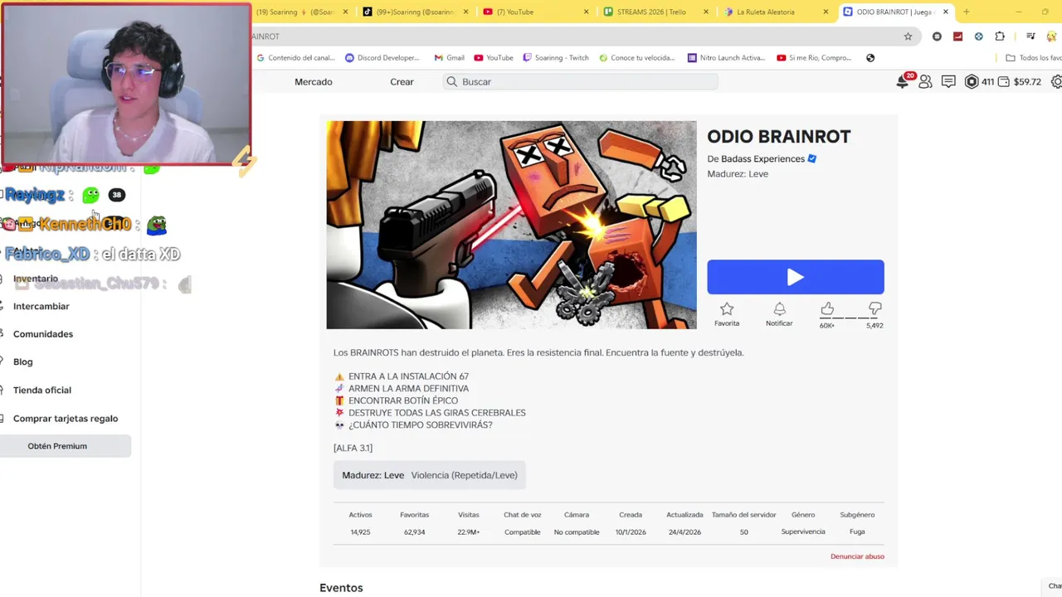Open Comprar tarjetas regalo in sidebar
The image size is (1062, 597).
coord(66,419)
